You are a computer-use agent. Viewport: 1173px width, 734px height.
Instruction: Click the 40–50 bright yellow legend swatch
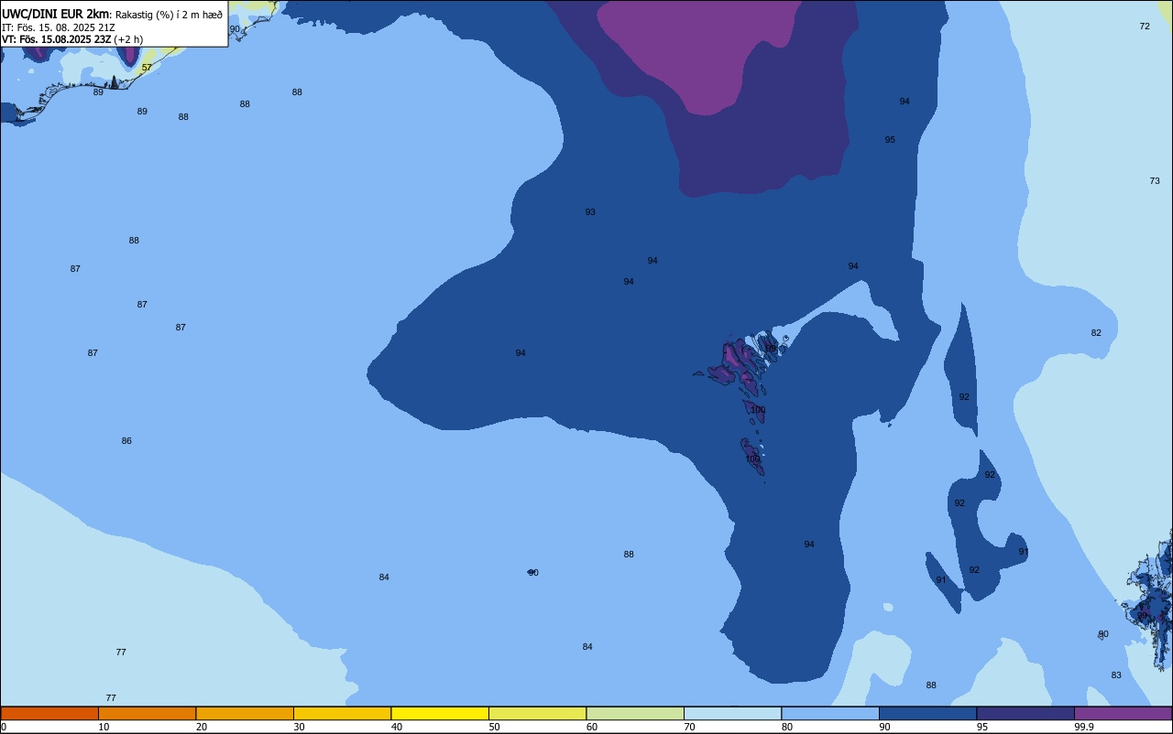440,713
